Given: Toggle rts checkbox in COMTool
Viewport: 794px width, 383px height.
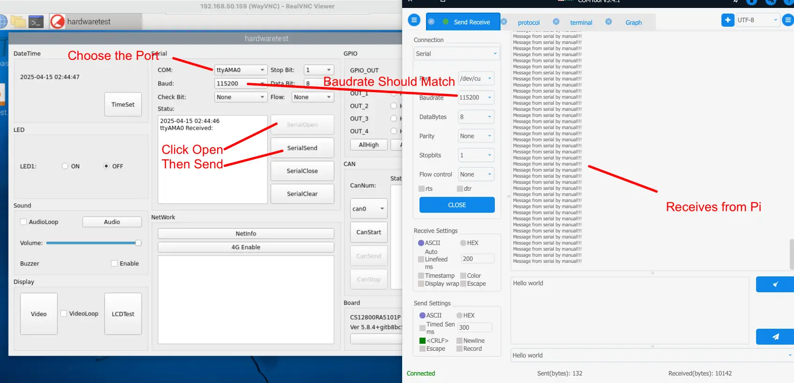Looking at the screenshot, I should coord(421,188).
